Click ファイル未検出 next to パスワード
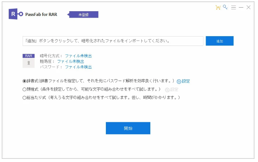258x162 pixels. click(x=78, y=67)
